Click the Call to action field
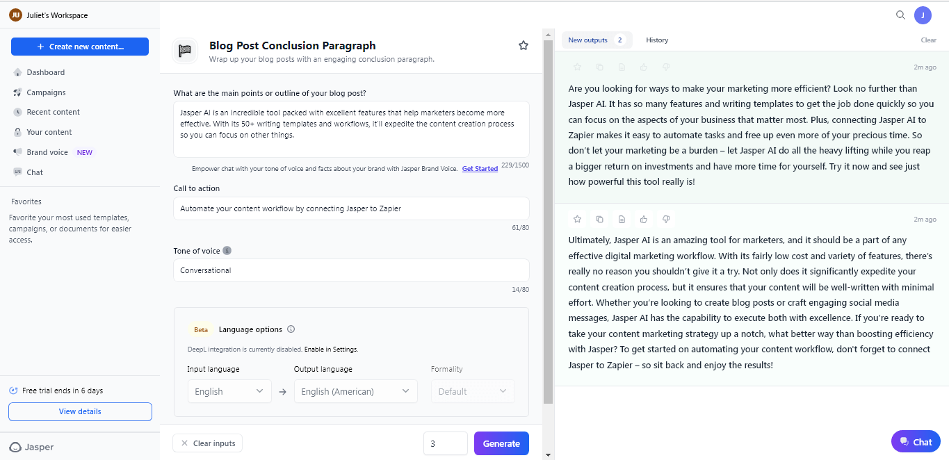The width and height of the screenshot is (949, 460). click(351, 208)
